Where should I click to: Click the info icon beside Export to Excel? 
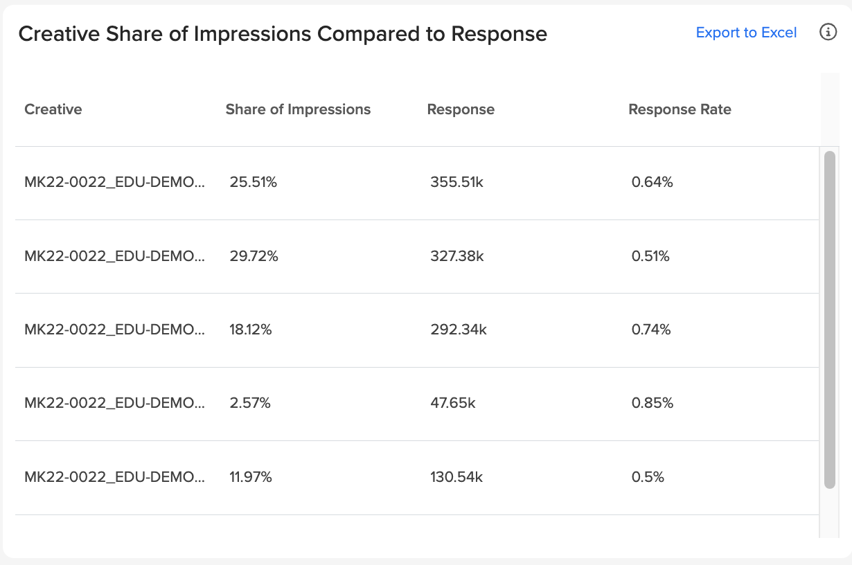tap(828, 33)
